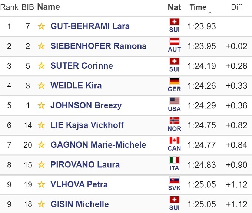Click the star beside WEIDLE Kira

click(42, 86)
